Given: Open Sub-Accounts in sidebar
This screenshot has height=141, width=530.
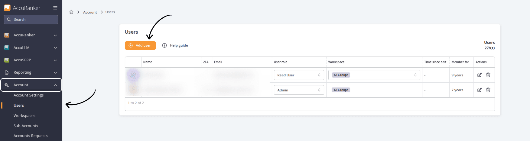Looking at the screenshot, I should pos(26,126).
